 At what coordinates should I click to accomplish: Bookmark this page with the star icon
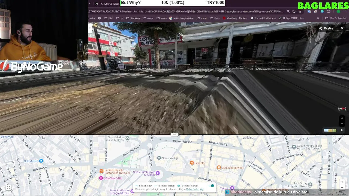pos(300,11)
